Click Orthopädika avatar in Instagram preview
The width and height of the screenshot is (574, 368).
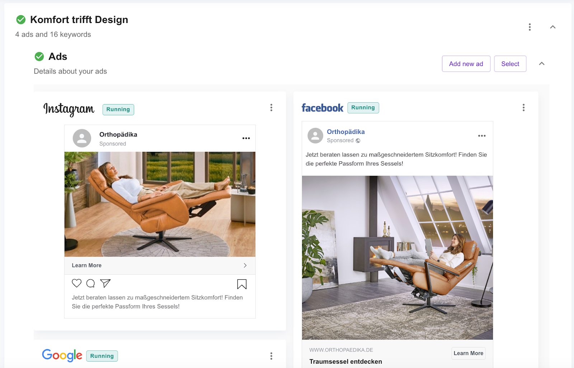(82, 138)
